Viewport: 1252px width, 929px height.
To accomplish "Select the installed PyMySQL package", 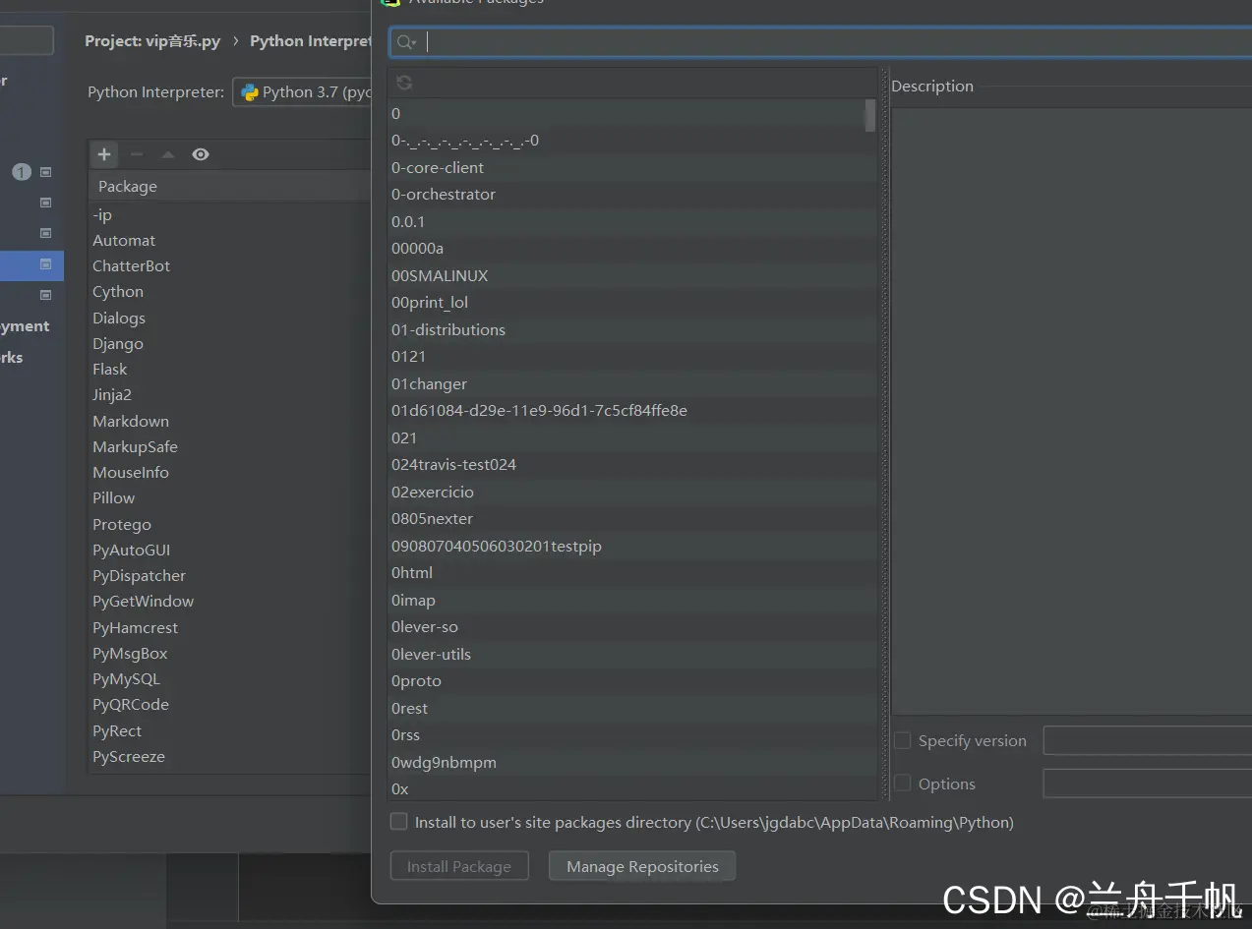I will click(x=230, y=679).
